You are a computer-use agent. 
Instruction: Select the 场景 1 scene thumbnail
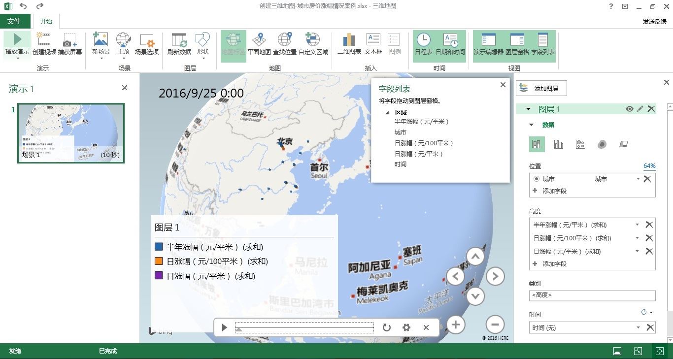click(71, 133)
